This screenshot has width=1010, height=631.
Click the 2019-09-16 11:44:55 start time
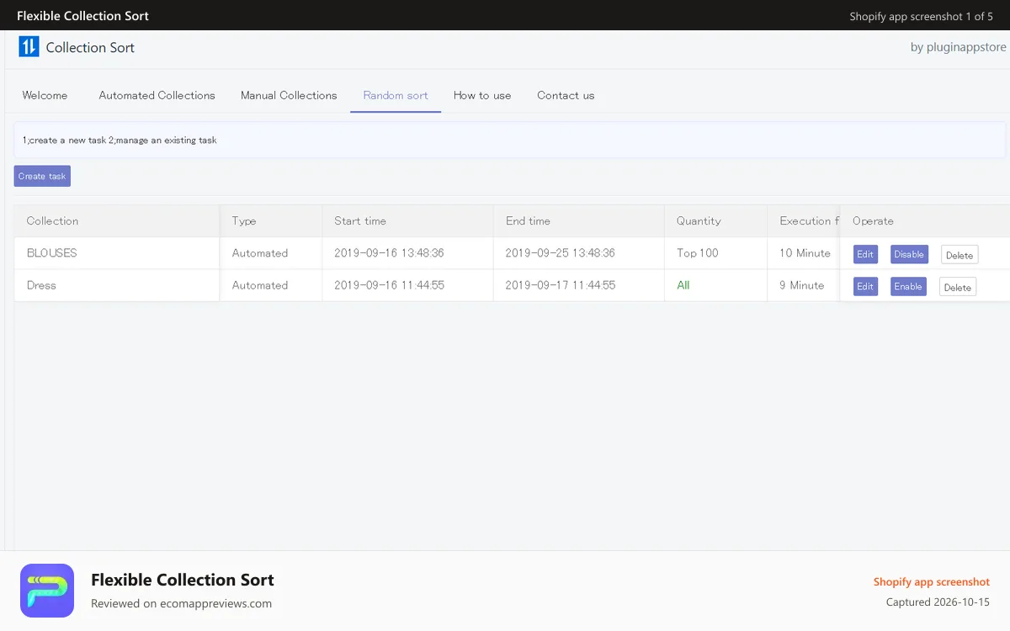(389, 285)
